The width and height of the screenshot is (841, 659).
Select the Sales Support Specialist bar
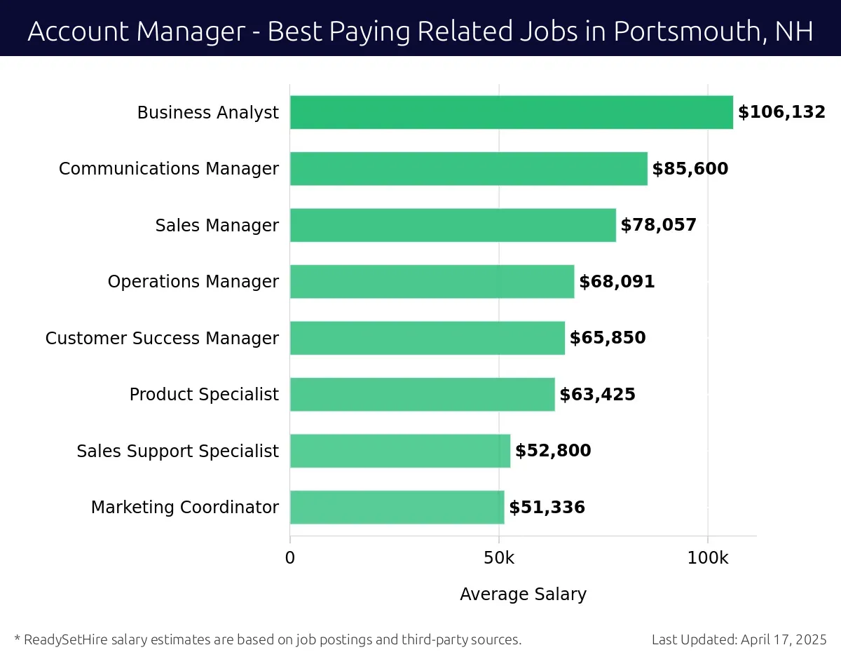click(399, 451)
